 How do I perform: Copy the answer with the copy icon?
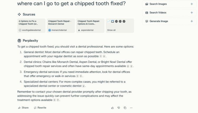click(x=125, y=108)
